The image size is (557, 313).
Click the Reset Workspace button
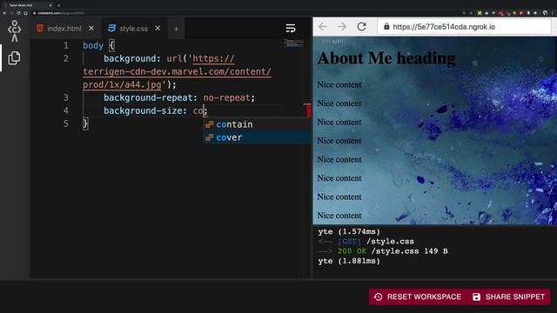pyautogui.click(x=418, y=296)
